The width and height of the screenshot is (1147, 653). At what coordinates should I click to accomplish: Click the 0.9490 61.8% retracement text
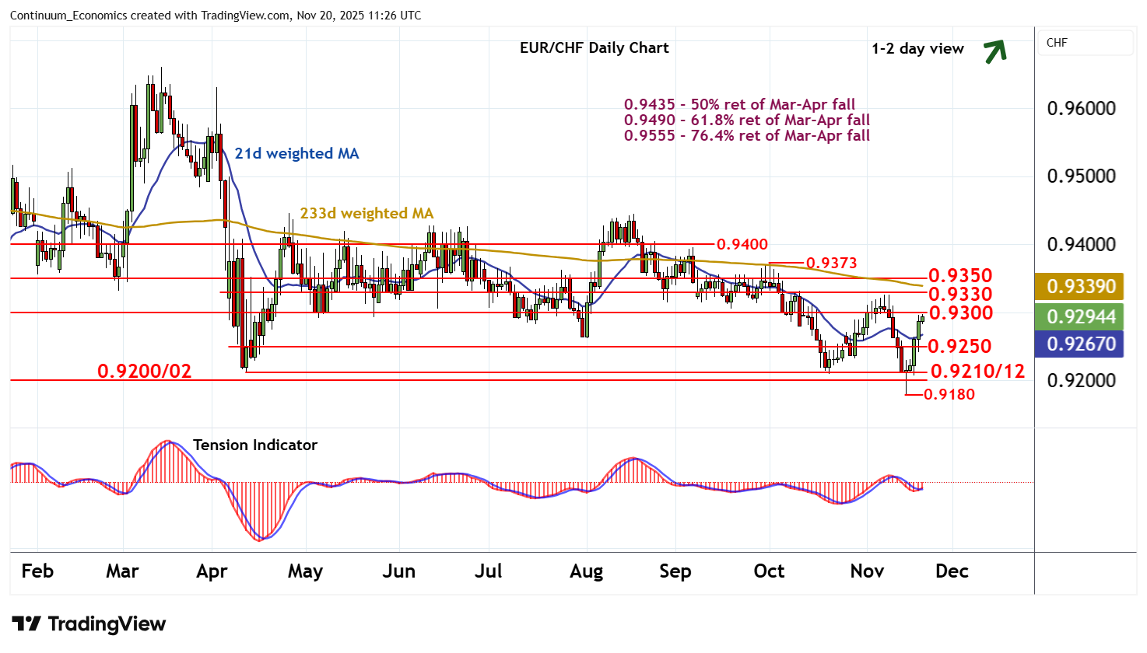[746, 120]
